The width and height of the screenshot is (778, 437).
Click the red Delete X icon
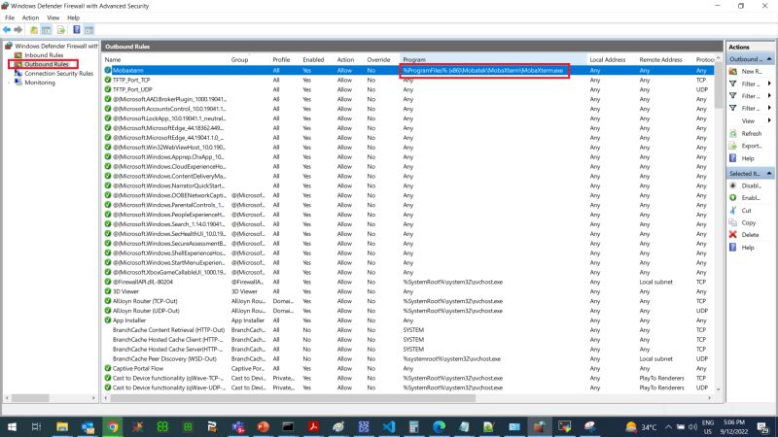point(733,234)
